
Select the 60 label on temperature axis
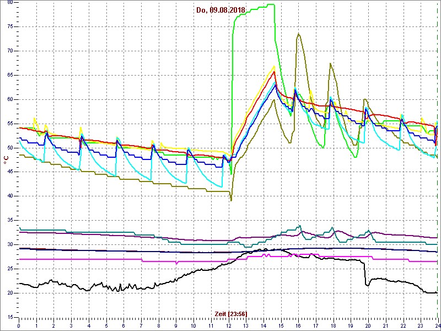click(10, 99)
